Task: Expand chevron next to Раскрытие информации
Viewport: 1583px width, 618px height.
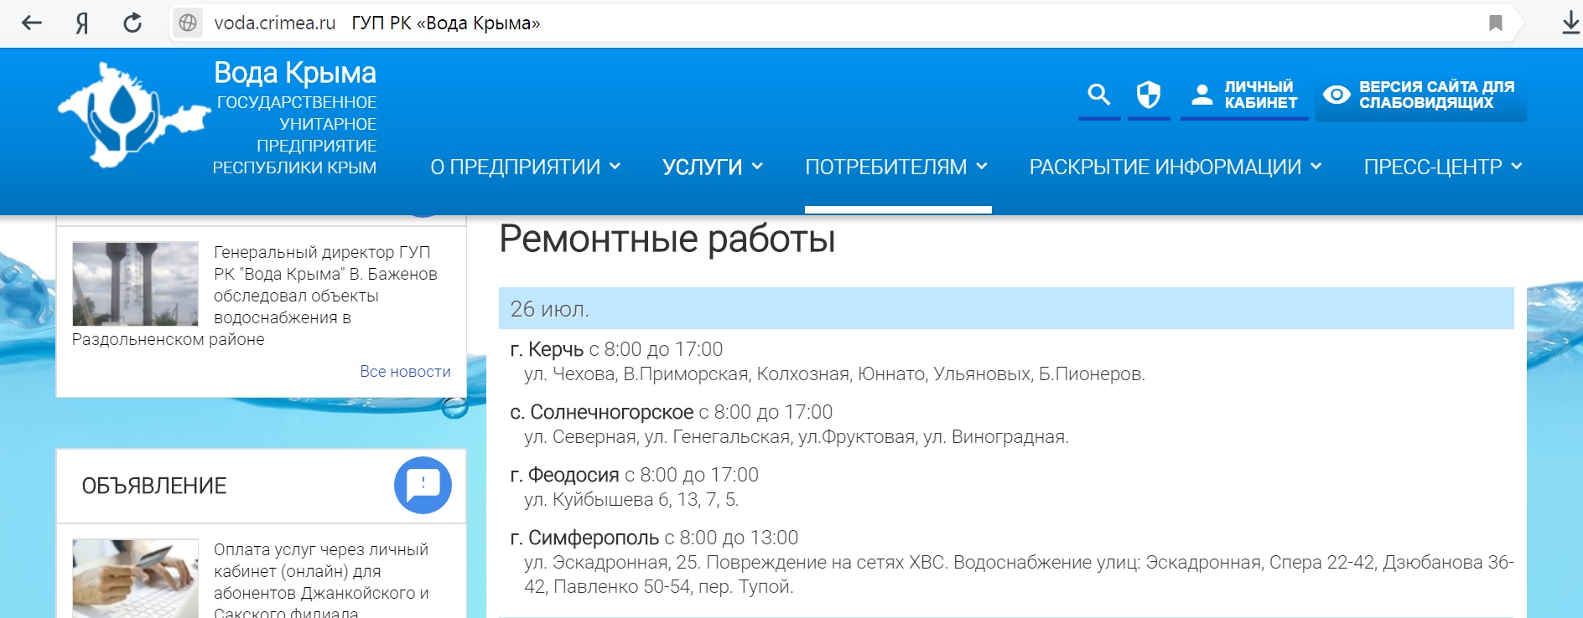Action: tap(1316, 167)
